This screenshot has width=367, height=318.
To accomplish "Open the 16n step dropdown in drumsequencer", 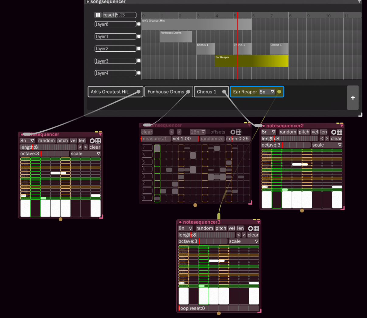I will pyautogui.click(x=197, y=132).
